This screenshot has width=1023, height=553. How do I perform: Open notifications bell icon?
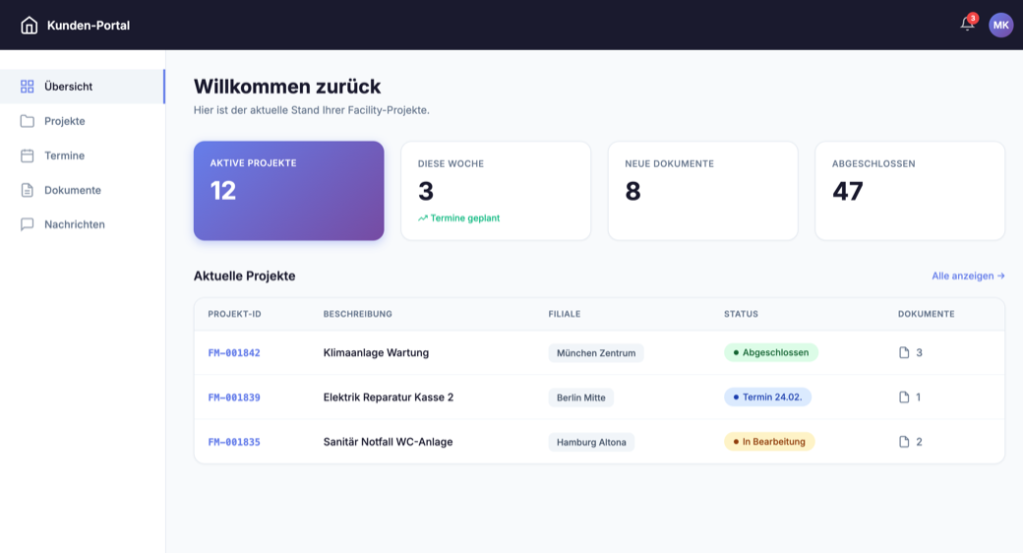coord(967,25)
